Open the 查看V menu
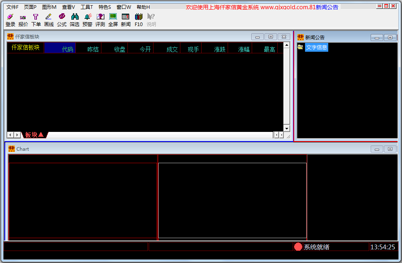402x263 pixels. [69, 7]
